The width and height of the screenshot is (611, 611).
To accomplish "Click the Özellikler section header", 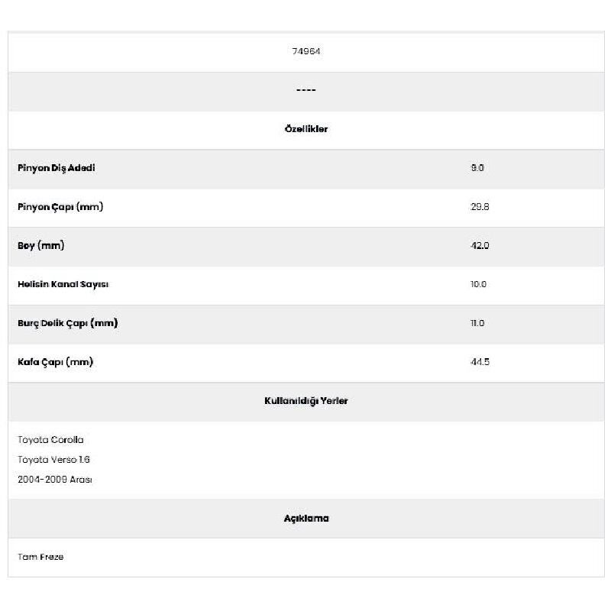I will pos(306,129).
